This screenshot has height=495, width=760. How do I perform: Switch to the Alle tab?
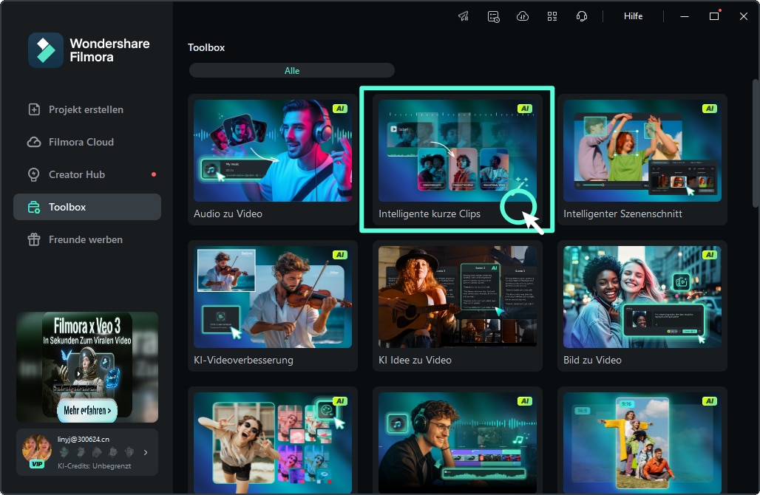pos(292,71)
